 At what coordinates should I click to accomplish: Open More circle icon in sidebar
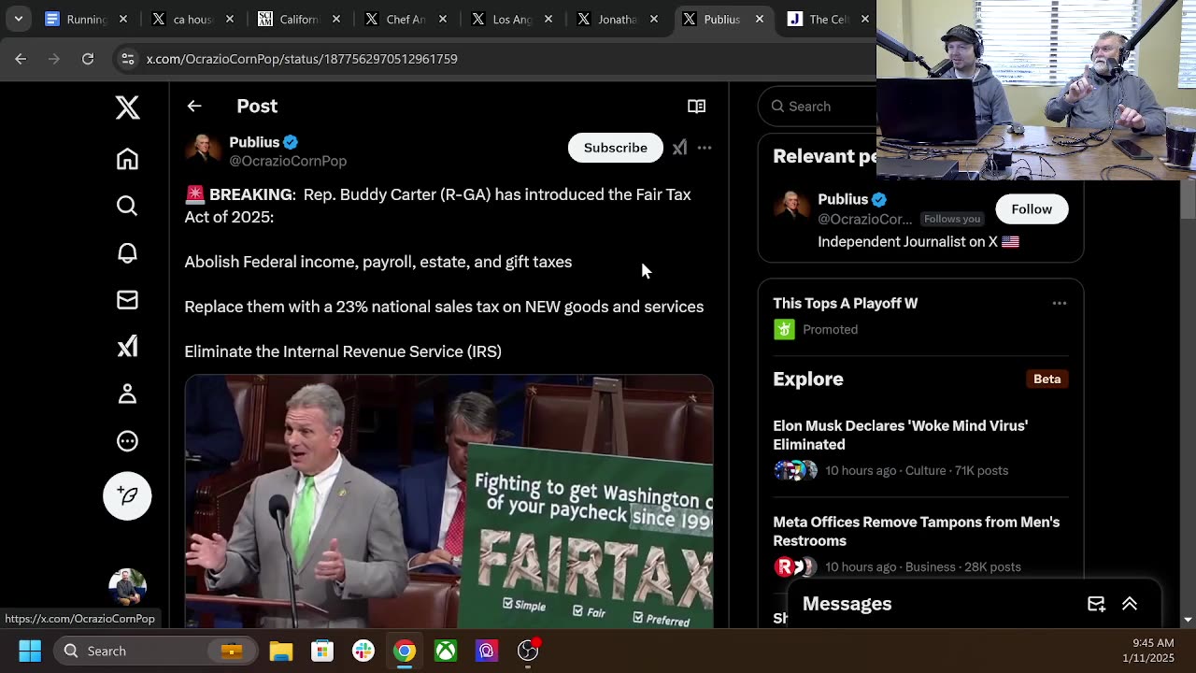coord(127,441)
